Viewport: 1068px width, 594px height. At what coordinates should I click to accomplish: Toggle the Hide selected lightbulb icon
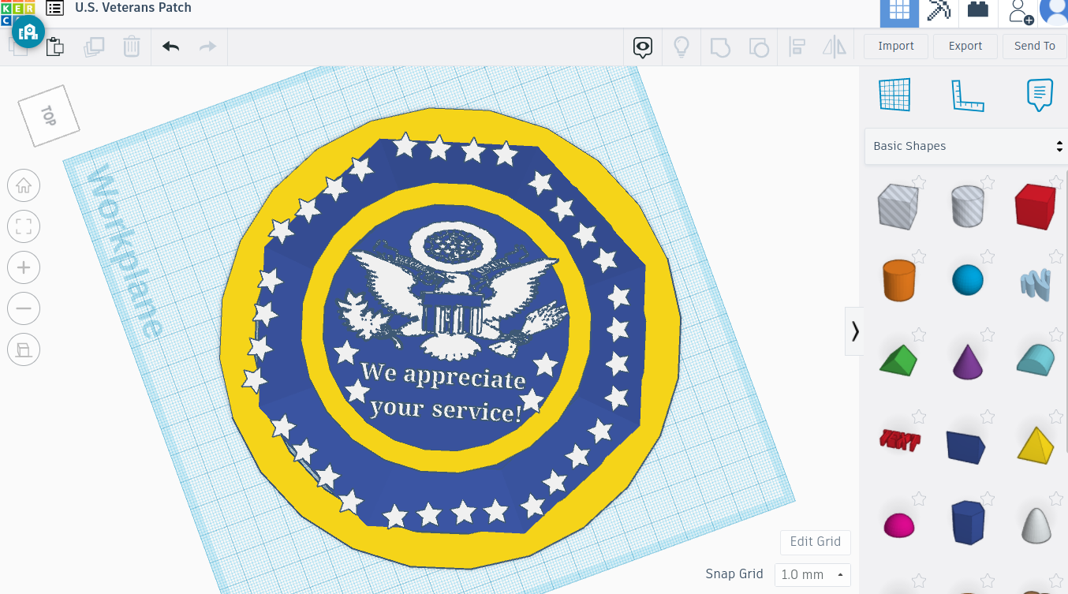682,47
